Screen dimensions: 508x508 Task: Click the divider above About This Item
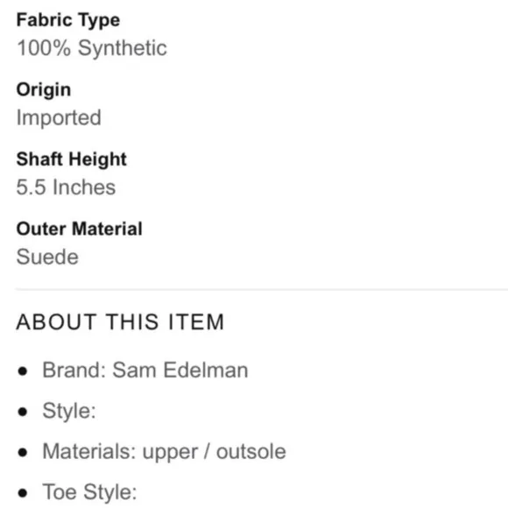click(261, 289)
